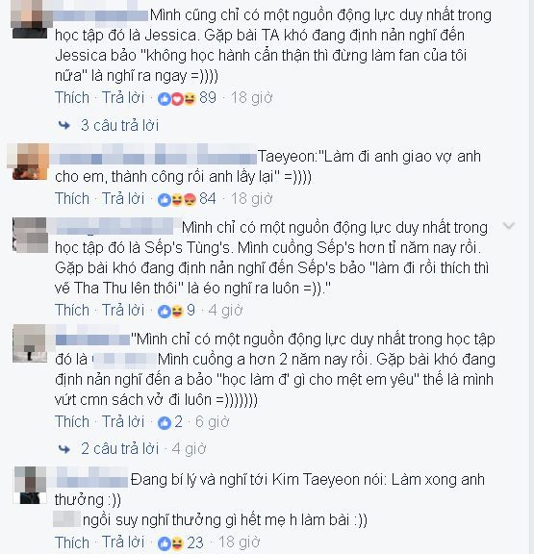Open reaction icons on the Sếp's Tùng's comment

[x=170, y=312]
